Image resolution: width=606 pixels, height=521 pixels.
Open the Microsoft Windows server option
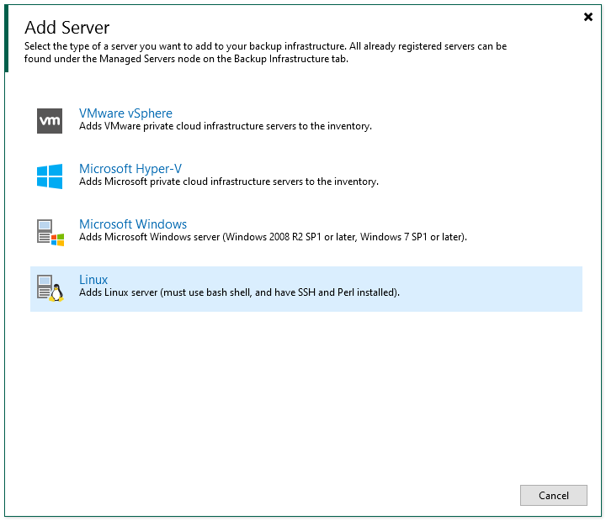click(133, 224)
